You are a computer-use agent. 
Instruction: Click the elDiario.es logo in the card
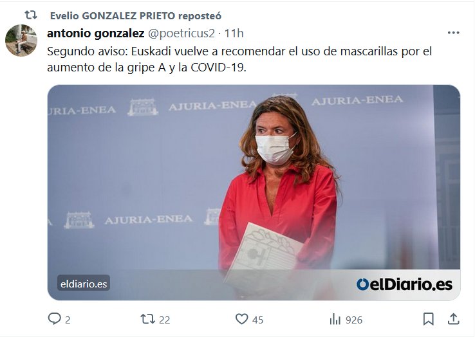404,285
